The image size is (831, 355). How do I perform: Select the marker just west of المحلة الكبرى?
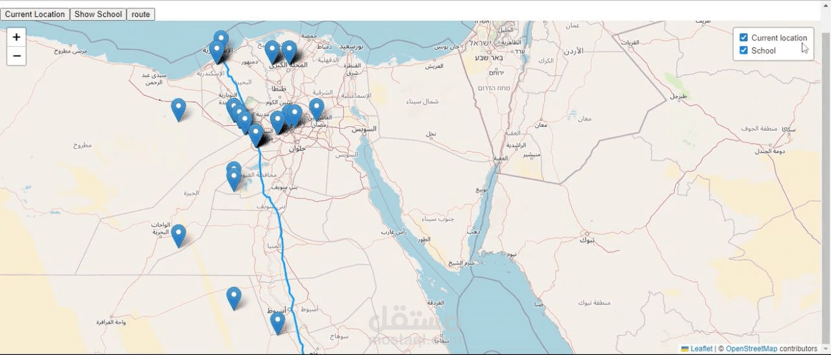(x=272, y=52)
